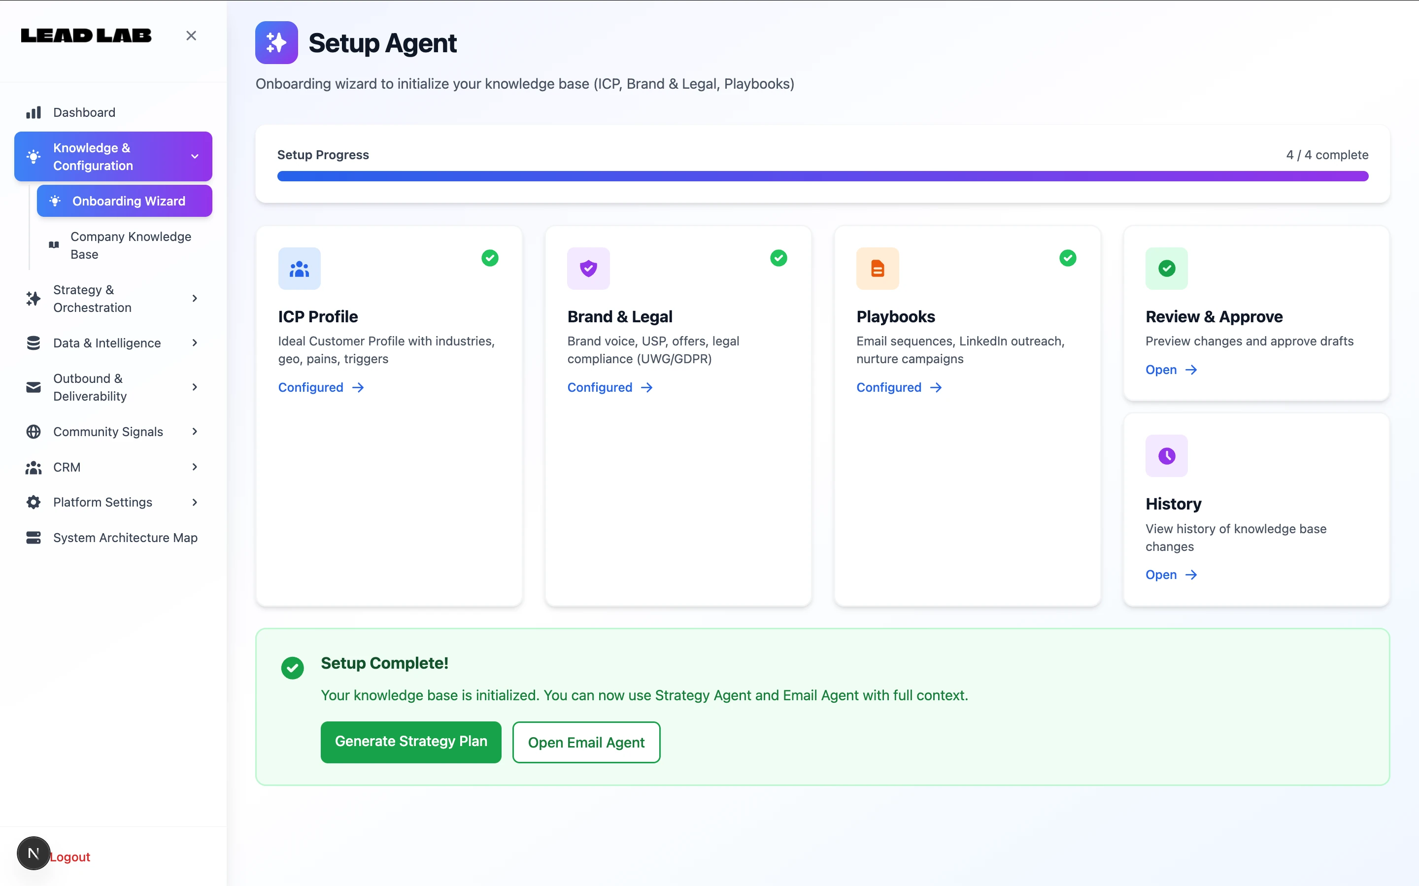Viewport: 1419px width, 886px height.
Task: Go to System Architecture Map
Action: click(125, 537)
